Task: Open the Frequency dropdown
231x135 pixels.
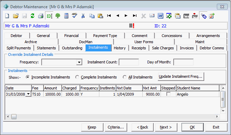Action: click(x=79, y=62)
